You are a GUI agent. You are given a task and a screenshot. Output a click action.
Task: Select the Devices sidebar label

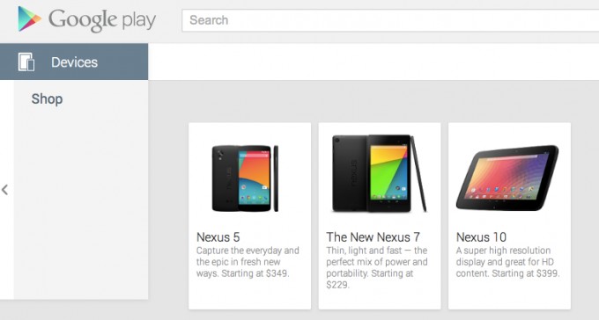pyautogui.click(x=75, y=62)
